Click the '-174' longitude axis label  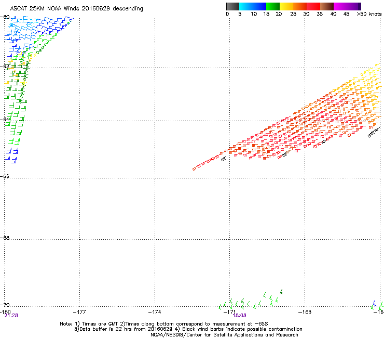pos(155,312)
